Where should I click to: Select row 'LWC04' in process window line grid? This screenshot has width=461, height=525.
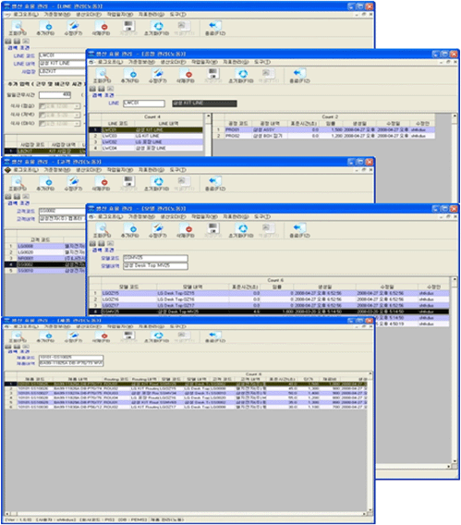pyautogui.click(x=146, y=148)
